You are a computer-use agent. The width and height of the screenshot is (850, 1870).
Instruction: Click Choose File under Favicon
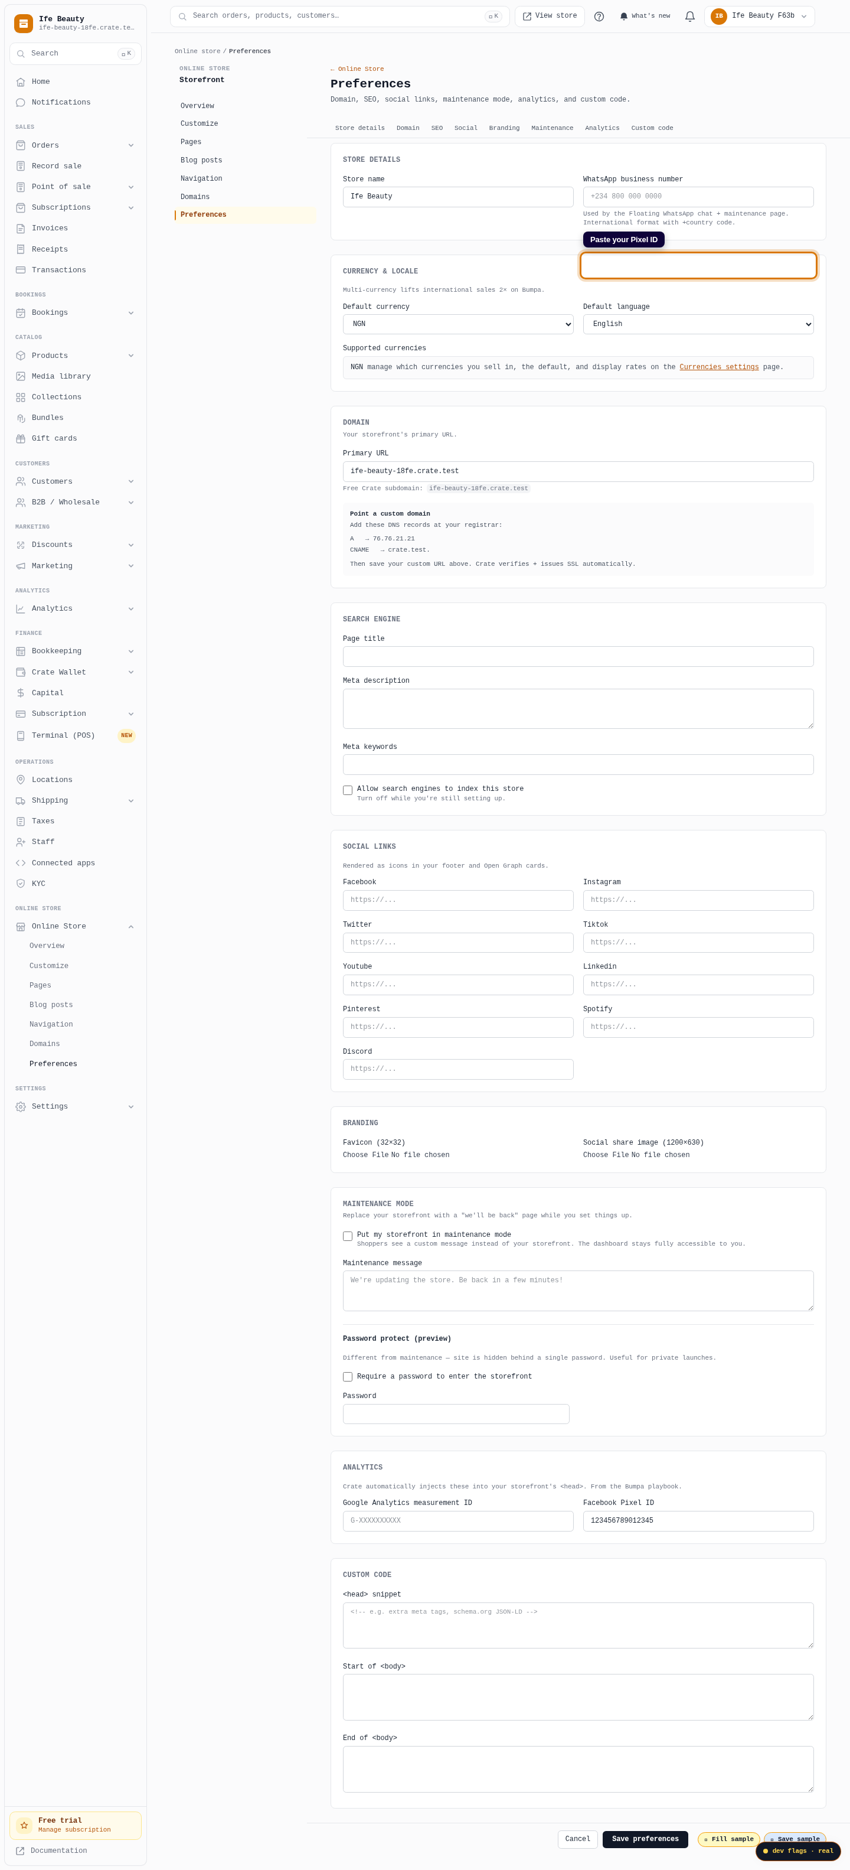click(x=365, y=1155)
